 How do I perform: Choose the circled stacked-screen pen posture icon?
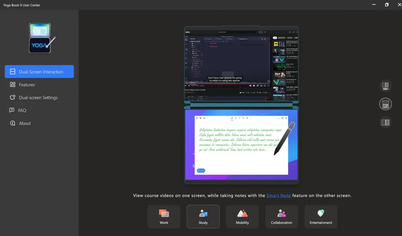coord(386,104)
